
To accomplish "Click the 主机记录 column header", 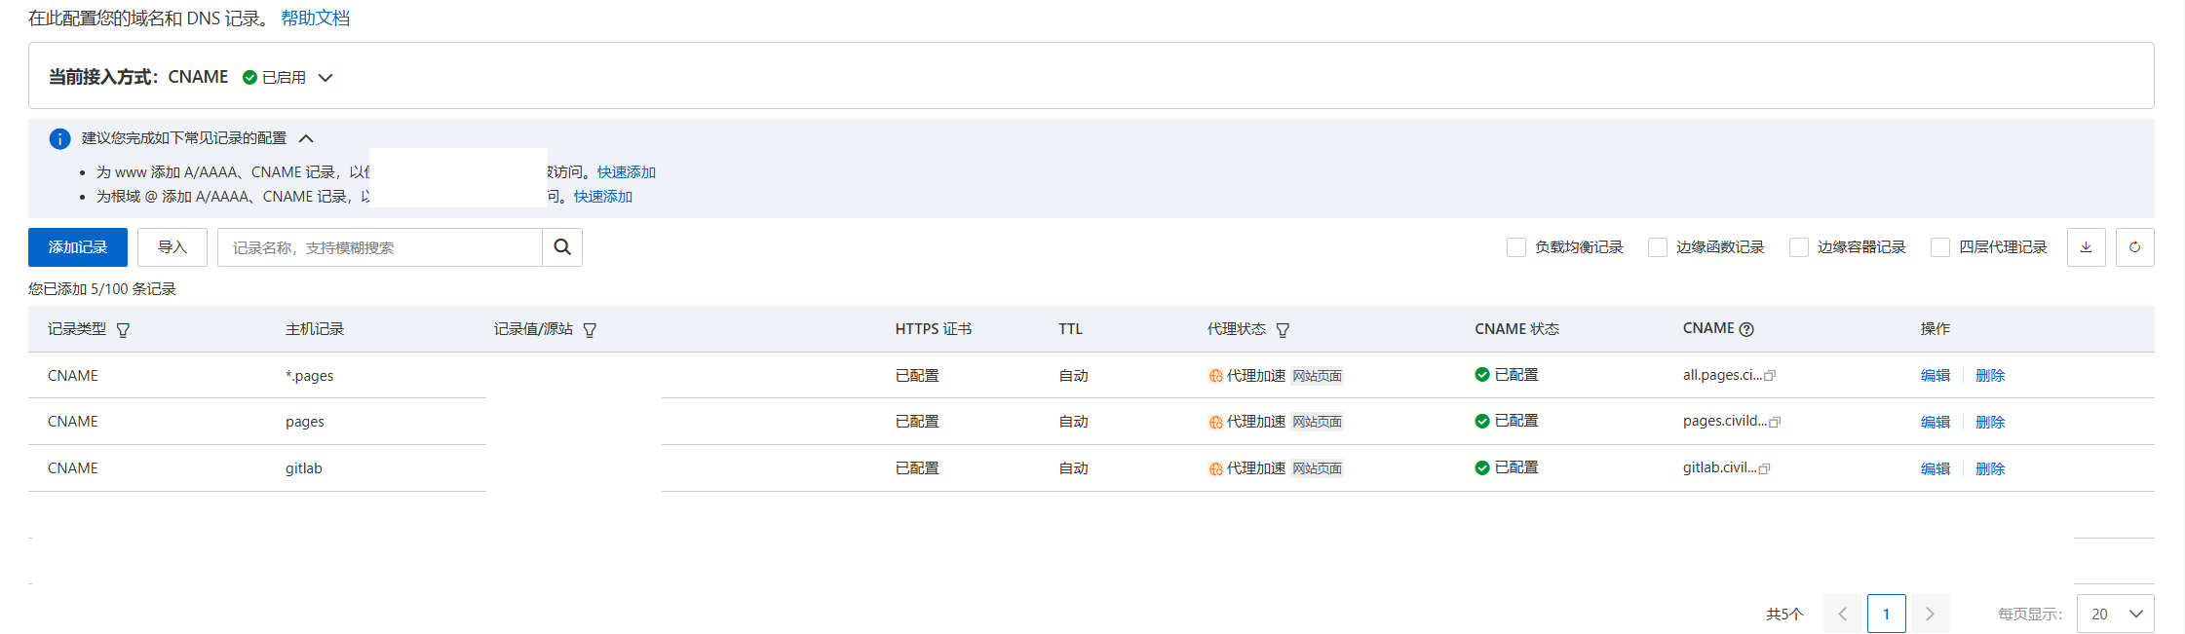I will coord(315,329).
